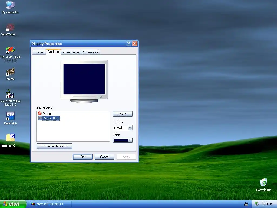Click the greyed-out Apply button
Image resolution: width=277 pixels, height=208 pixels.
tap(126, 157)
